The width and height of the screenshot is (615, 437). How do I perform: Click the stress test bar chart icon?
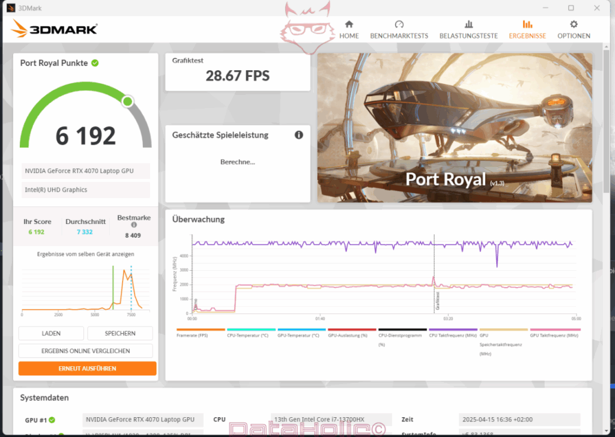point(468,24)
